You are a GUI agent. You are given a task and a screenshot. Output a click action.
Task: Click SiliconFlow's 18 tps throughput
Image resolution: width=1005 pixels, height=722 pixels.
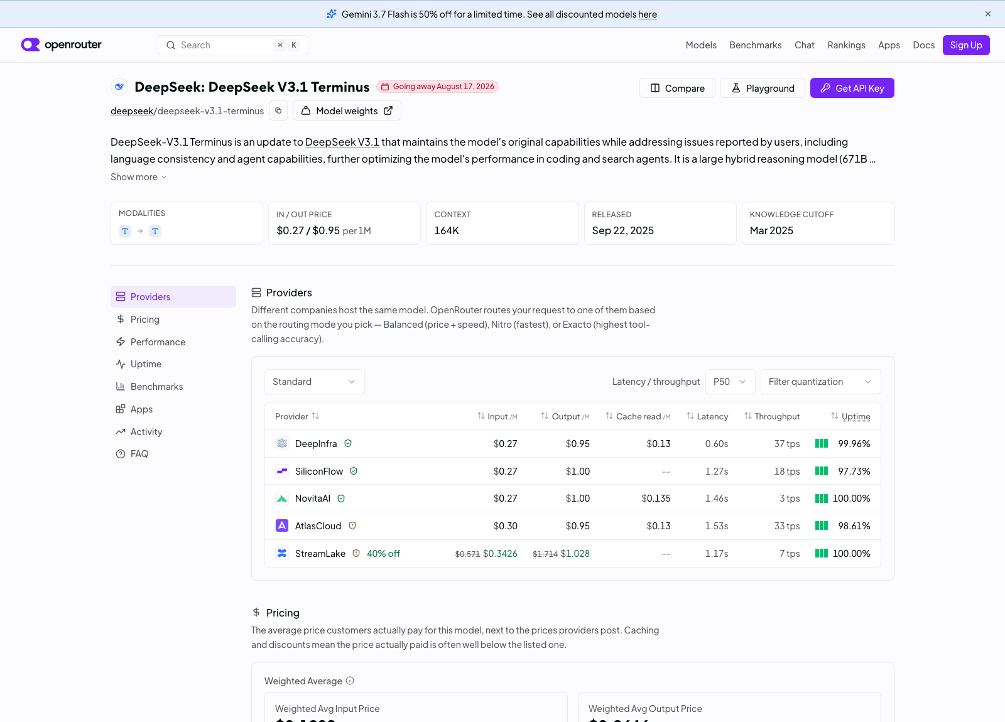coord(787,471)
